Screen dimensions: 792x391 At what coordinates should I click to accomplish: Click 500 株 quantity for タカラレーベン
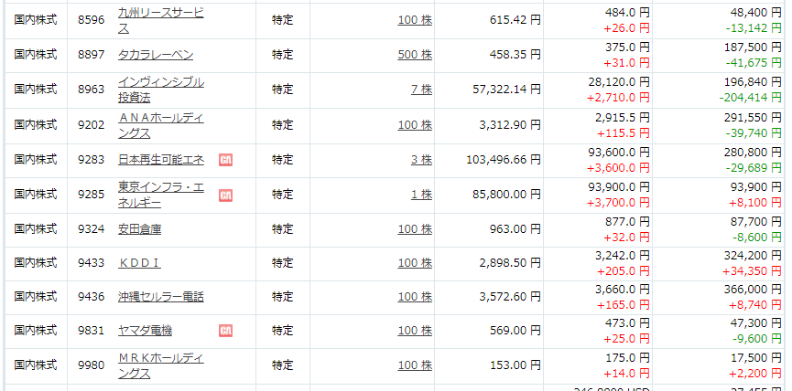click(x=415, y=55)
